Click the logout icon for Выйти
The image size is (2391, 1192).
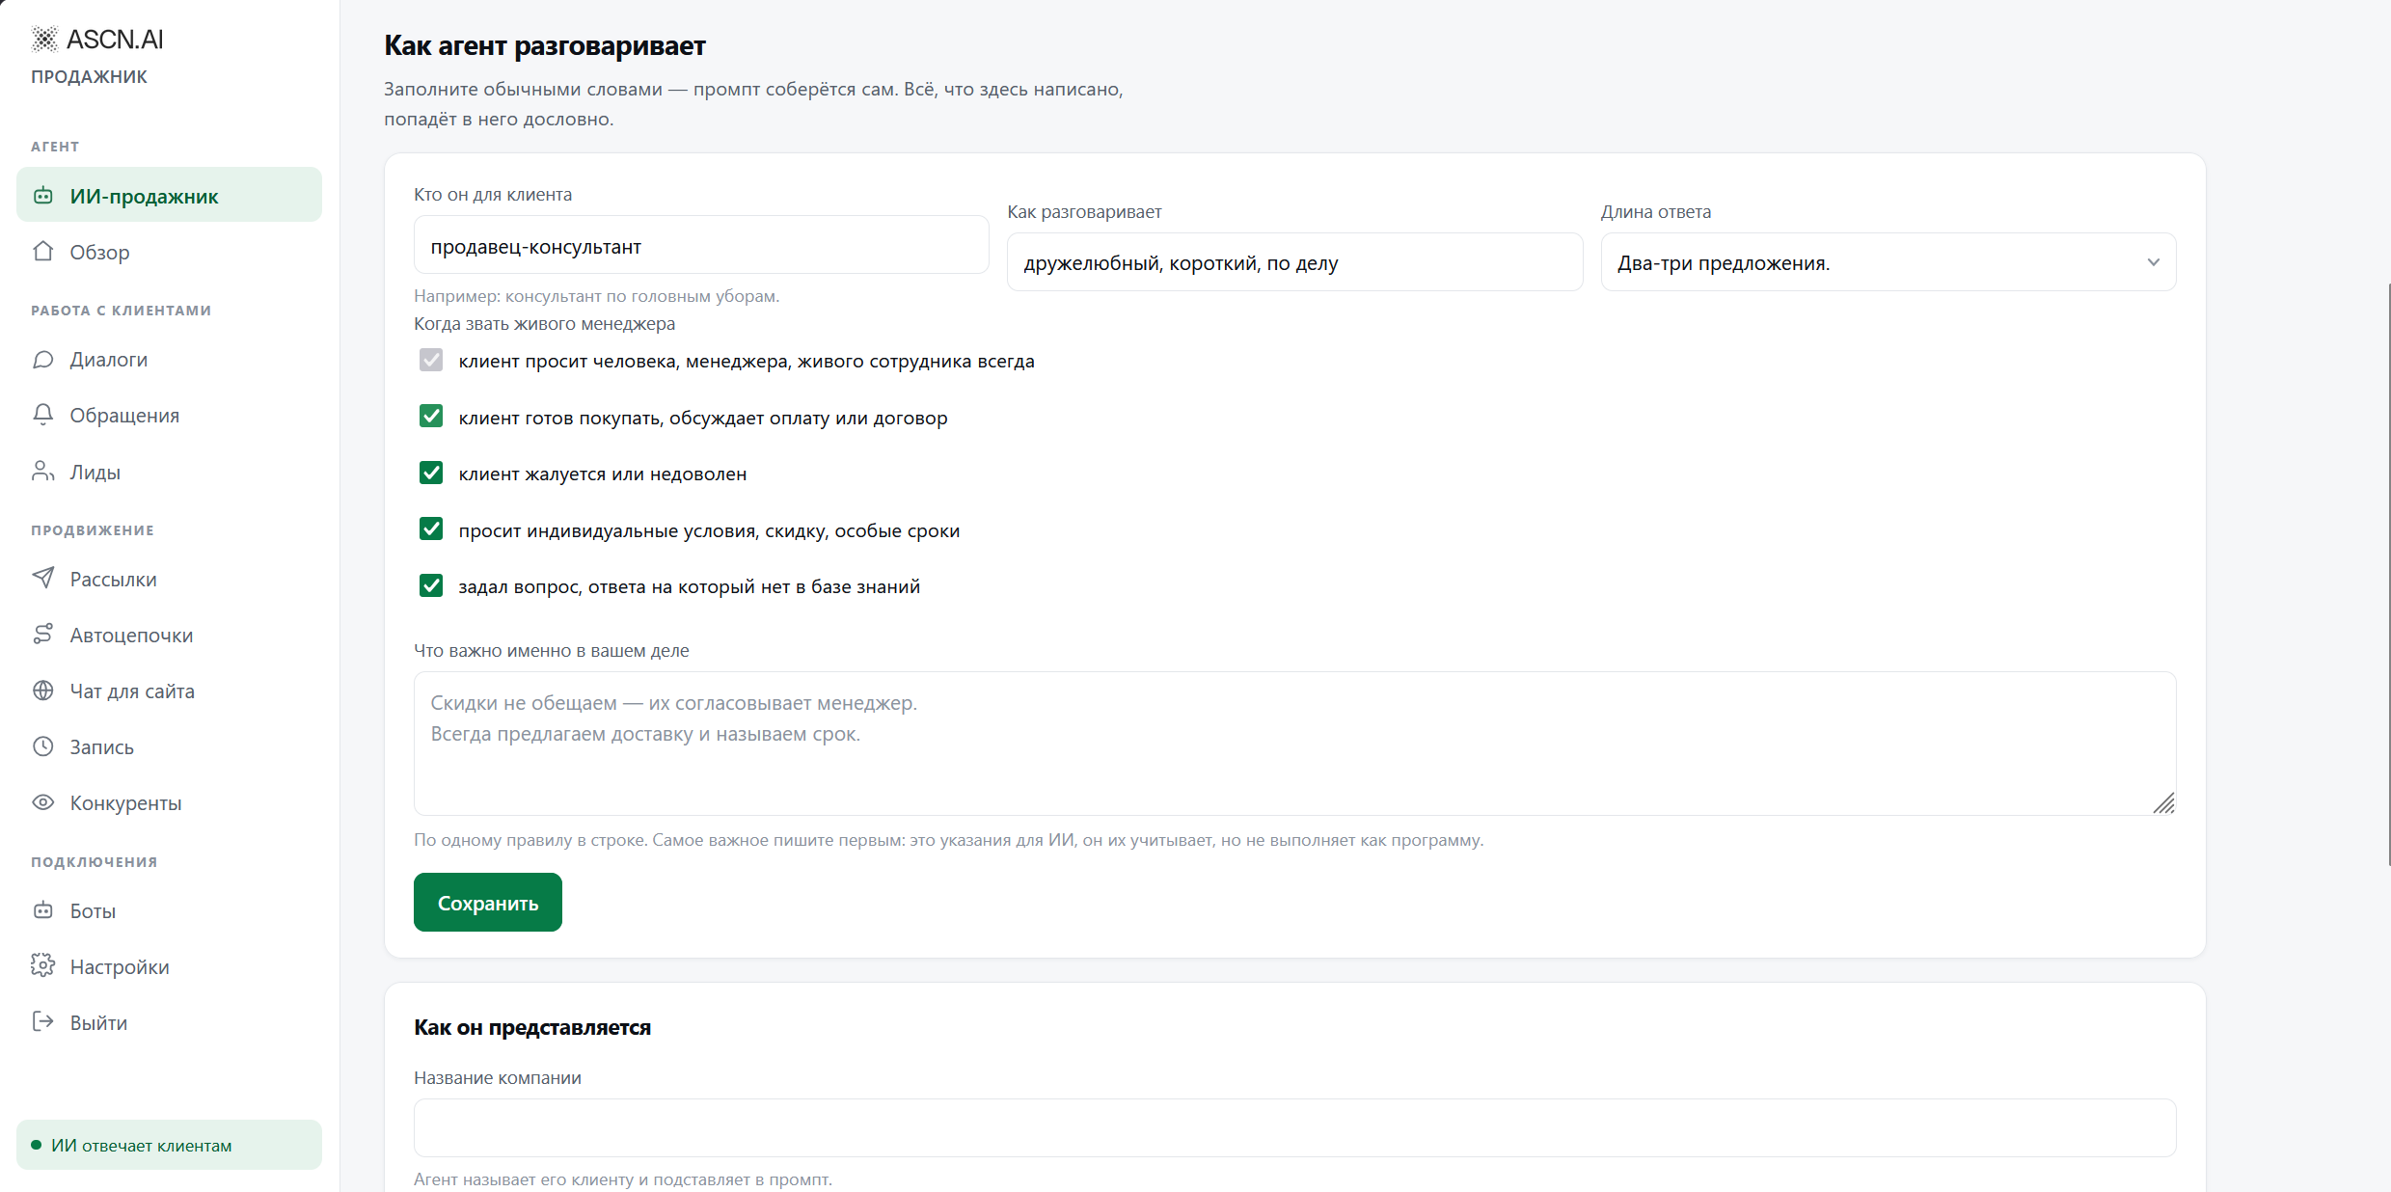[x=43, y=1022]
